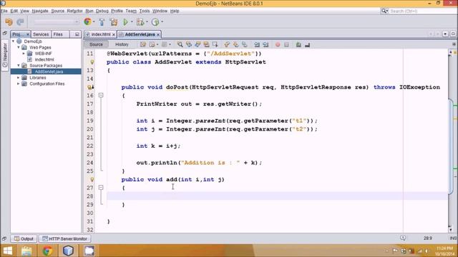Click hint lightbulb on line 12 gutter

(92, 62)
